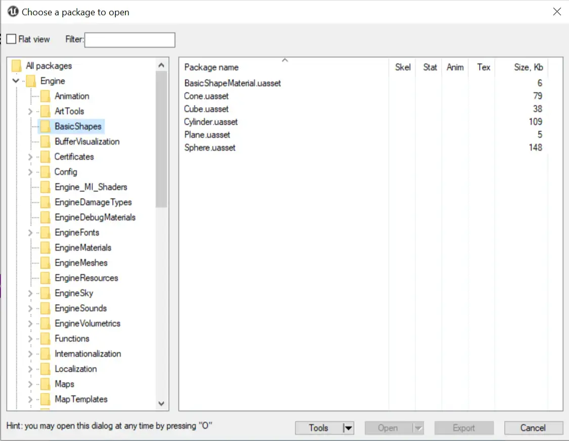569x441 pixels.
Task: Open the Tools button dropdown arrow
Action: coord(347,428)
